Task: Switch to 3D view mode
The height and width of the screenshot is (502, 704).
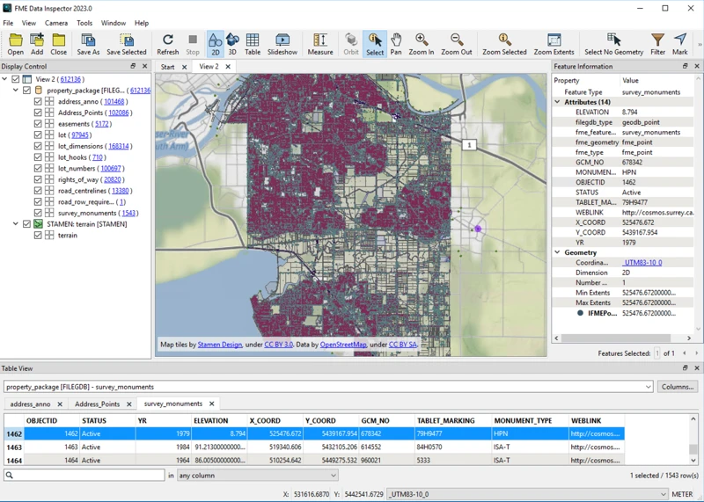Action: 232,44
